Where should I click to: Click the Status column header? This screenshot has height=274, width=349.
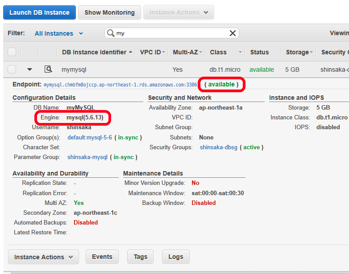[259, 52]
